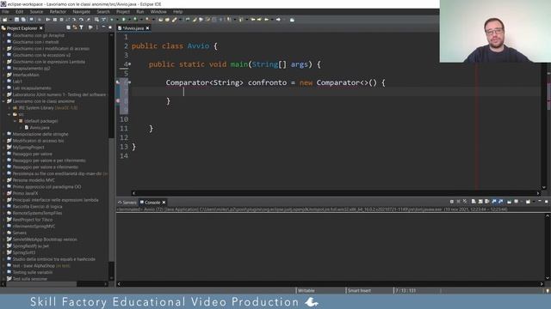Image resolution: width=551 pixels, height=309 pixels.
Task: Switch to the Servers tab
Action: tap(127, 203)
